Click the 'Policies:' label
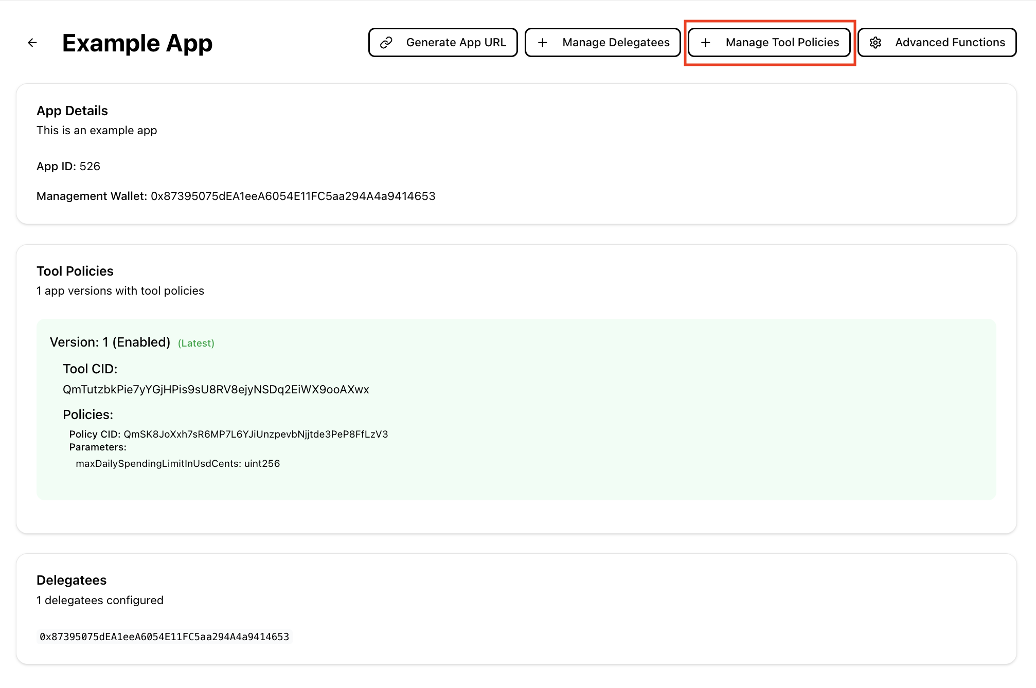 88,415
